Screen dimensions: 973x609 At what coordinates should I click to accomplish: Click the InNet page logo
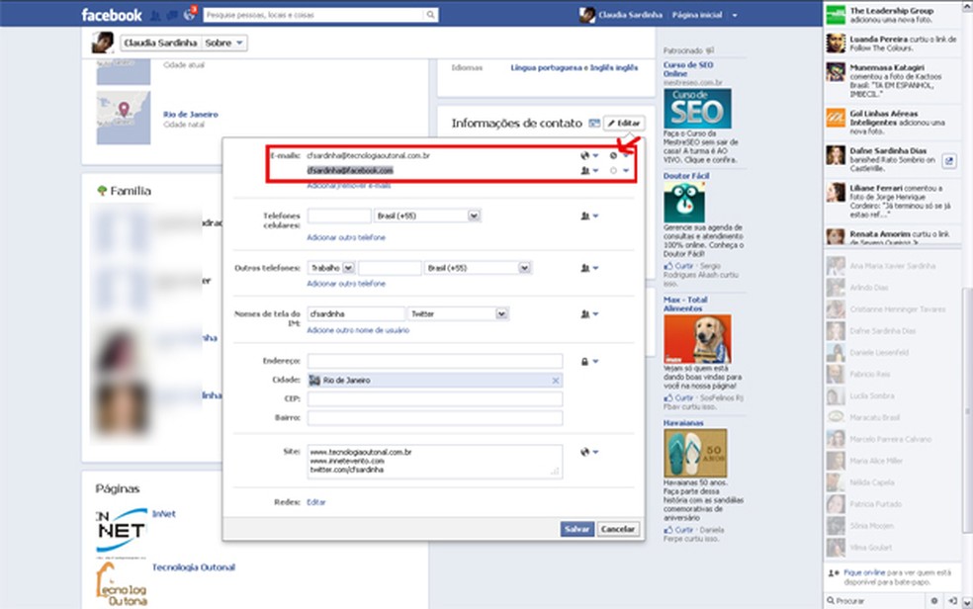(122, 530)
